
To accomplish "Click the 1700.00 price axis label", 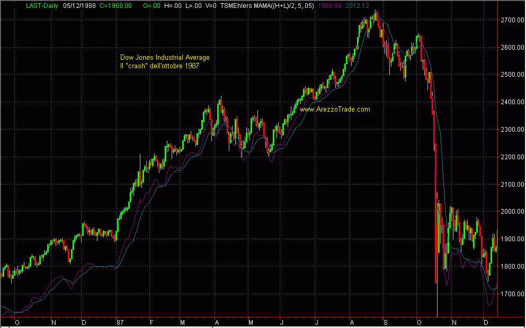I will 512,294.
